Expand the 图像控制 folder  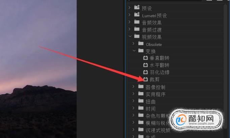pyautogui.click(x=133, y=86)
